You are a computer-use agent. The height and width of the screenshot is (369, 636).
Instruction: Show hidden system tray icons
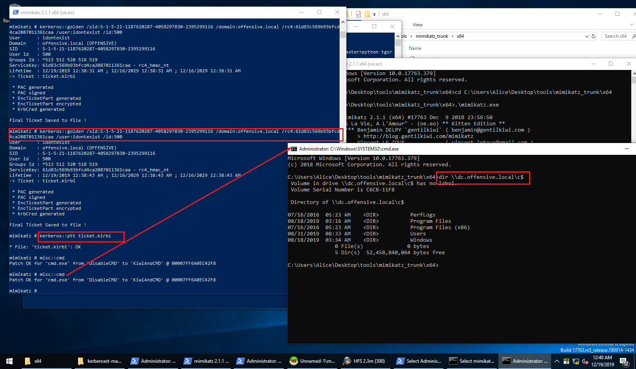pyautogui.click(x=557, y=361)
